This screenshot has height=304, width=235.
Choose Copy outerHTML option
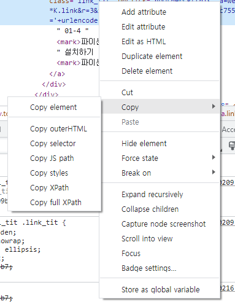(x=55, y=129)
